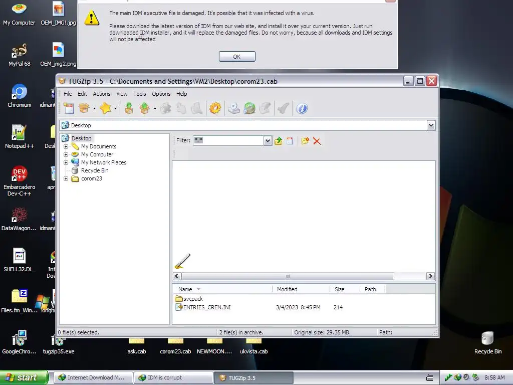Image resolution: width=513 pixels, height=385 pixels.
Task: Open the Actions menu
Action: tap(101, 94)
